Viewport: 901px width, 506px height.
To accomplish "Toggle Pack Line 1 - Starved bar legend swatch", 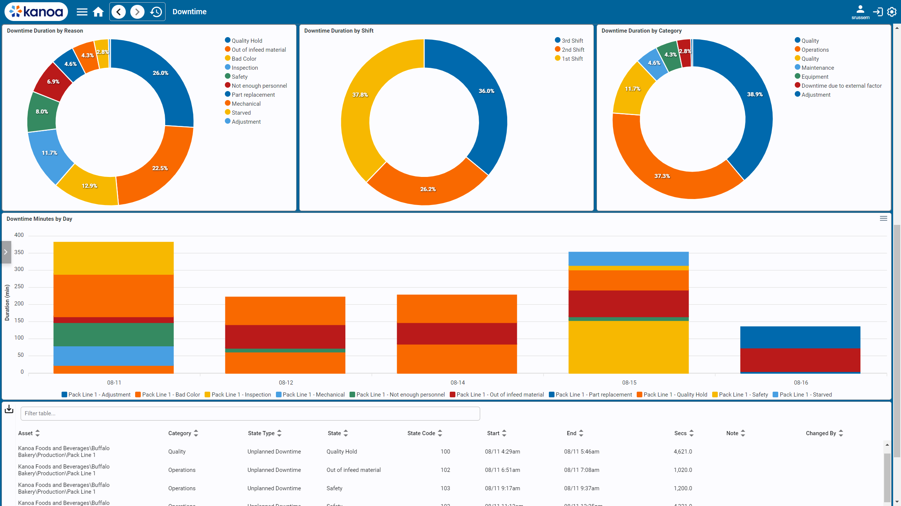I will (x=775, y=394).
